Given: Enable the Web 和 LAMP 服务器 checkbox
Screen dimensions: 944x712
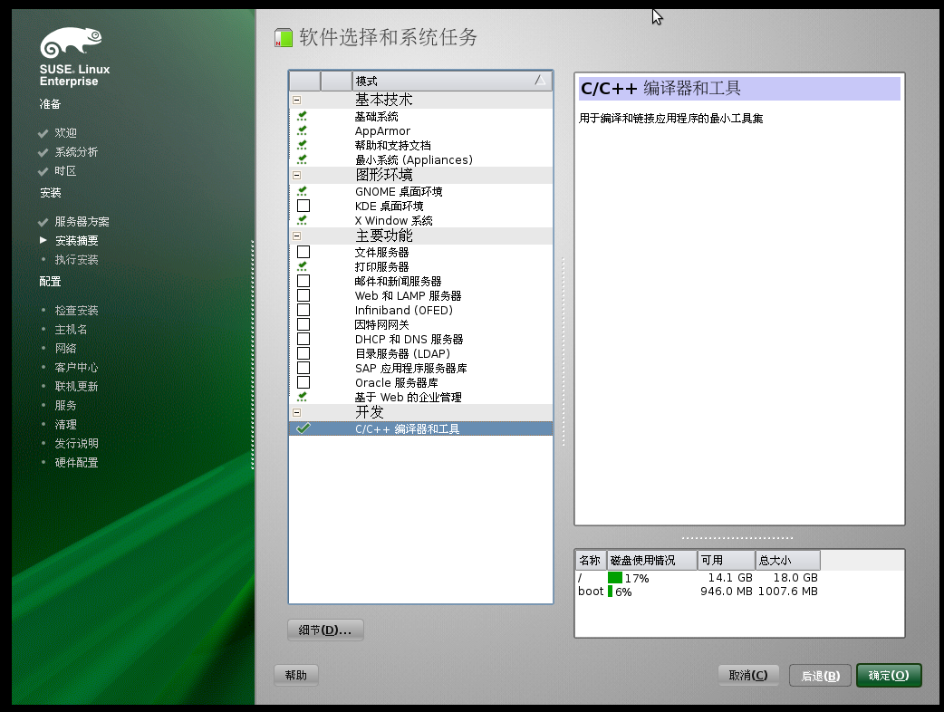Looking at the screenshot, I should point(302,295).
